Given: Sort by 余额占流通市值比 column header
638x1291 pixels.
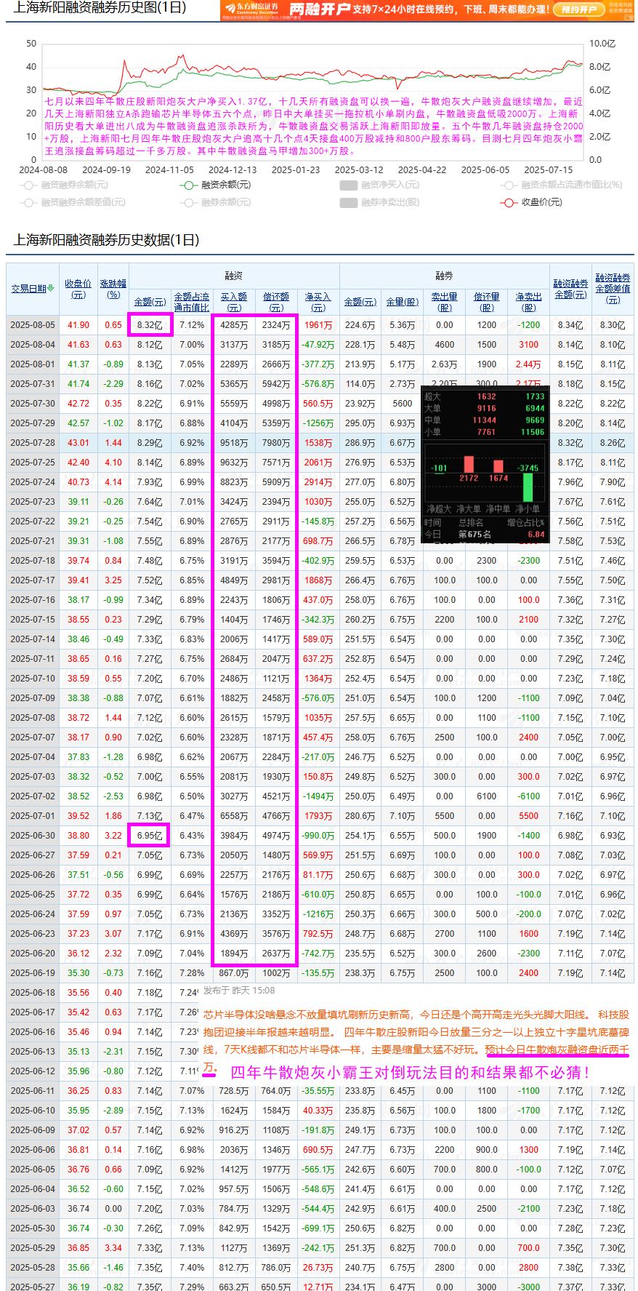Looking at the screenshot, I should 192,302.
